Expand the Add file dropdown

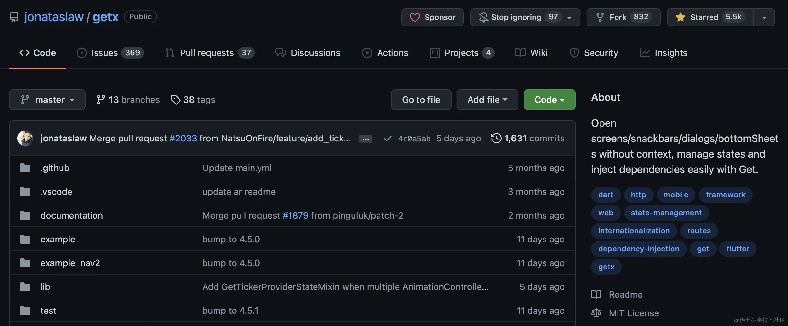click(x=487, y=100)
